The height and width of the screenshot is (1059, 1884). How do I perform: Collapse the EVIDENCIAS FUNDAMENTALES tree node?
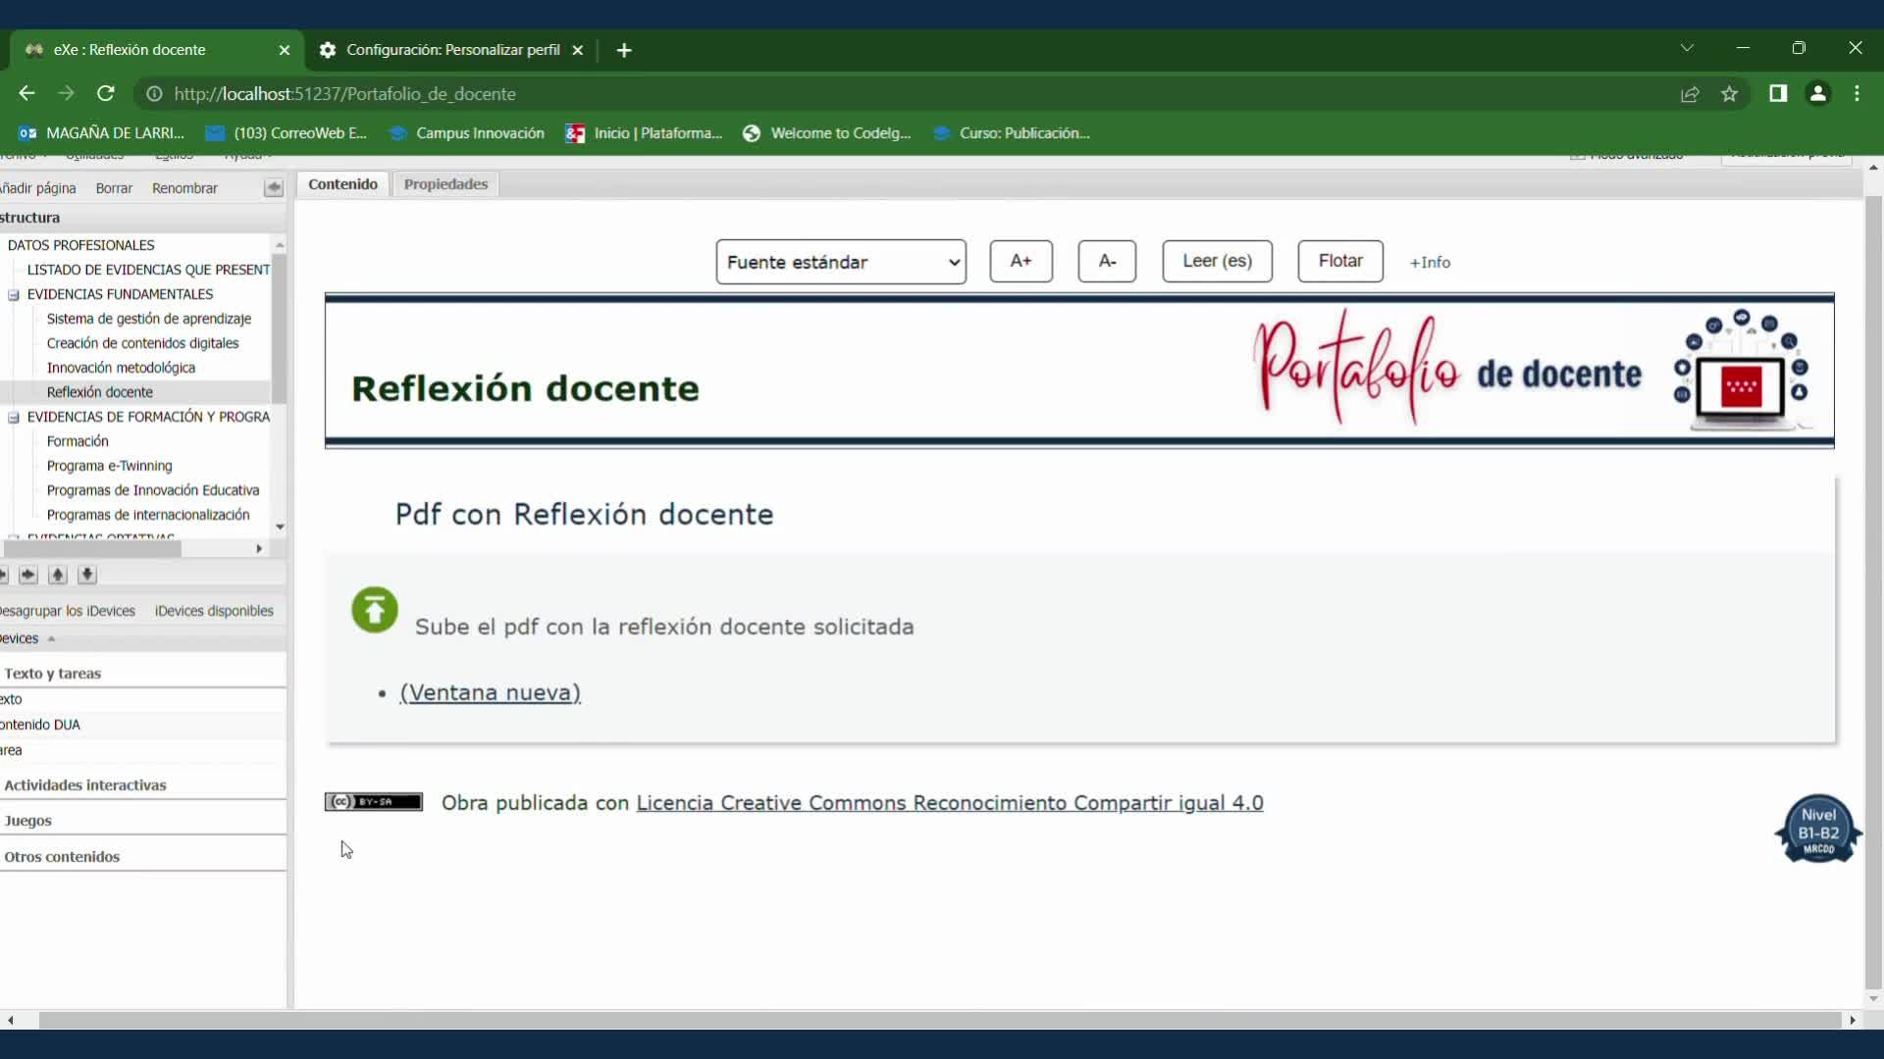pyautogui.click(x=14, y=294)
